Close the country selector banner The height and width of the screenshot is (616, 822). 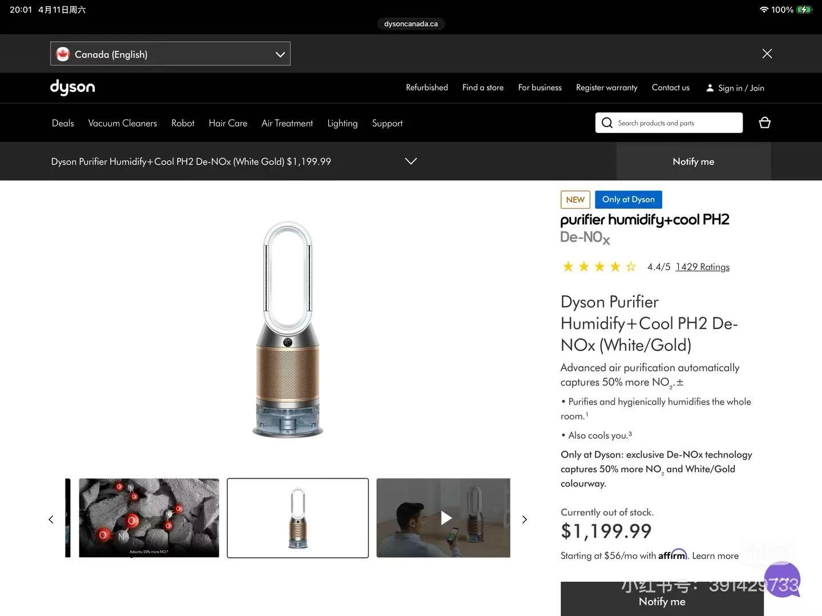pos(767,53)
